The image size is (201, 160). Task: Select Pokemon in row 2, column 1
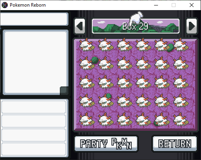tap(87, 63)
